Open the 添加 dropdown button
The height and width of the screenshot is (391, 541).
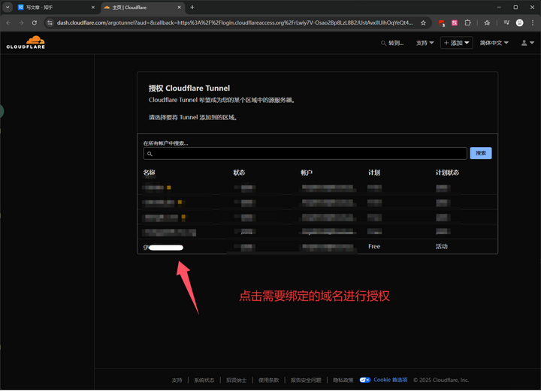457,43
